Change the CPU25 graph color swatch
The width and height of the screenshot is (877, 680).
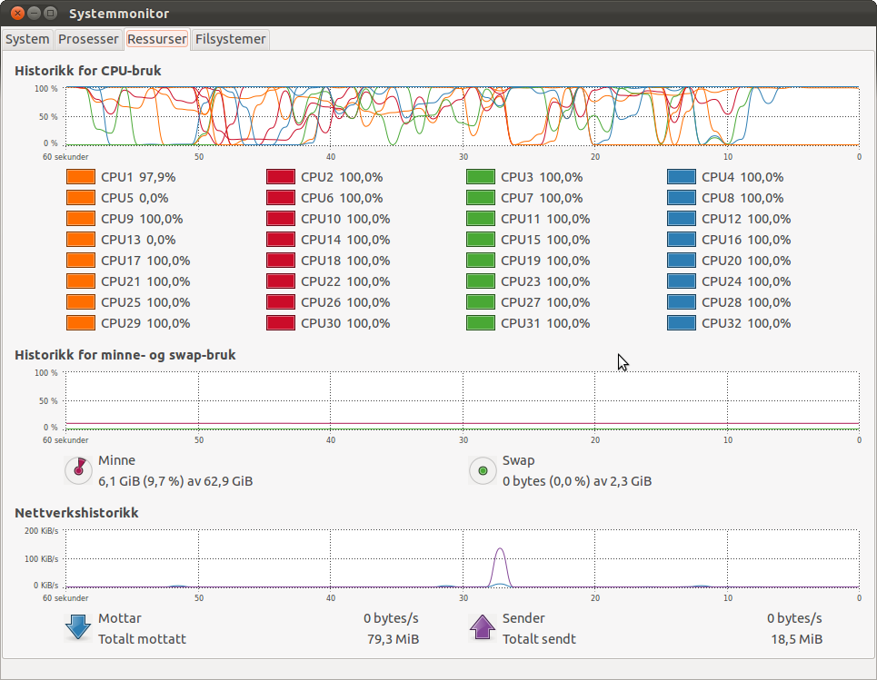click(x=81, y=302)
